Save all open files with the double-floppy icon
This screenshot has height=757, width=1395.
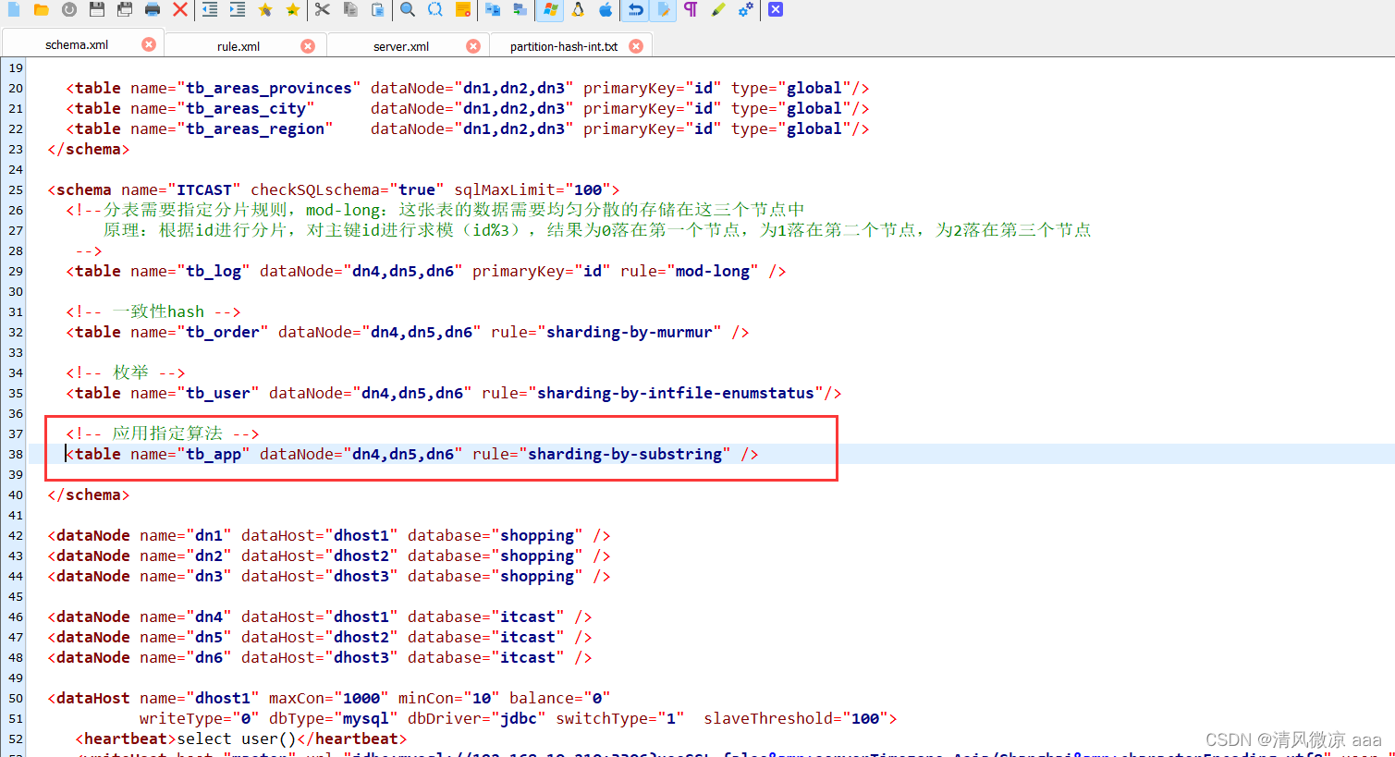[x=125, y=9]
